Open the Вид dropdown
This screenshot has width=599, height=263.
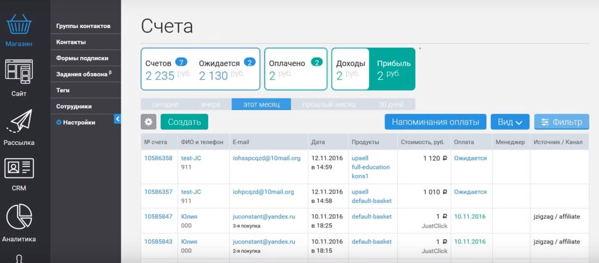(x=510, y=122)
